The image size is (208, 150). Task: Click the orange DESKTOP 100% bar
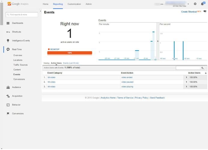[x=69, y=53]
